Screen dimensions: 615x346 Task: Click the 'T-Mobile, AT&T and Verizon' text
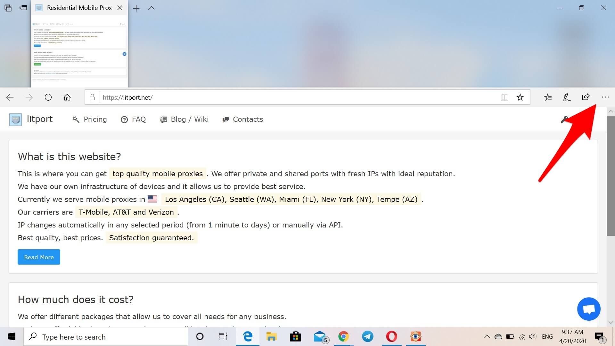pyautogui.click(x=126, y=212)
